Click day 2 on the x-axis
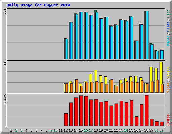 coord(16,130)
